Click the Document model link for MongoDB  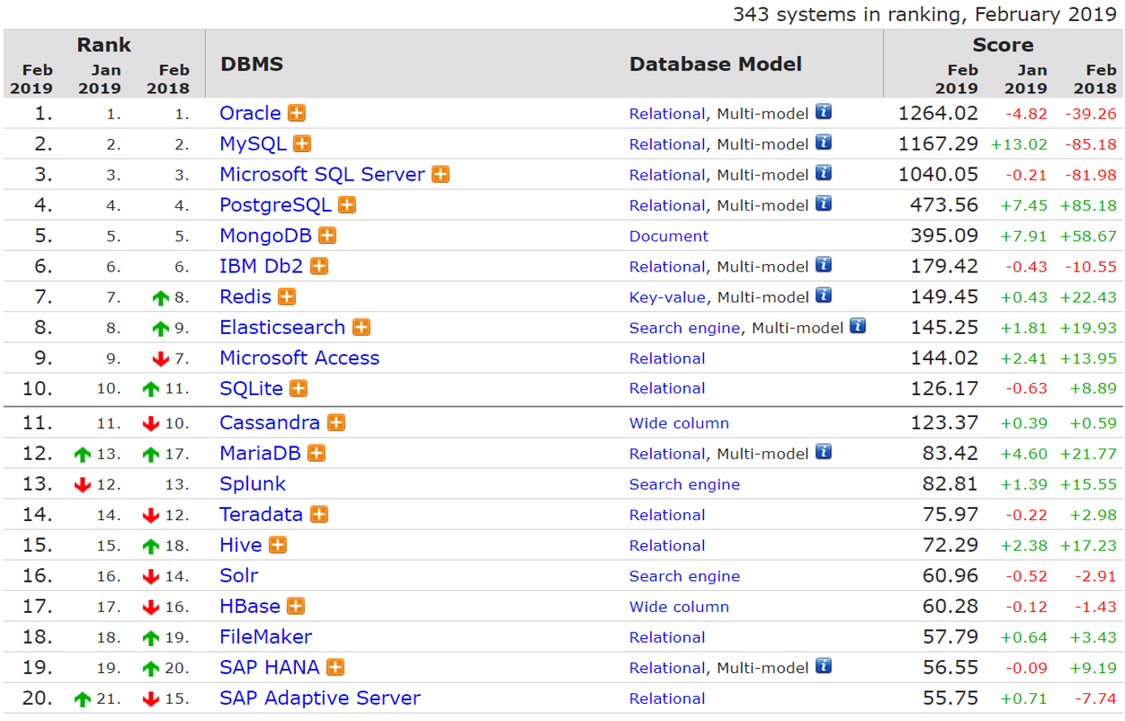[669, 237]
